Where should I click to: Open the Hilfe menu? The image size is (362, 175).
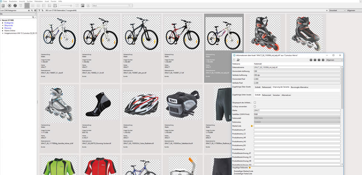click(x=60, y=1)
